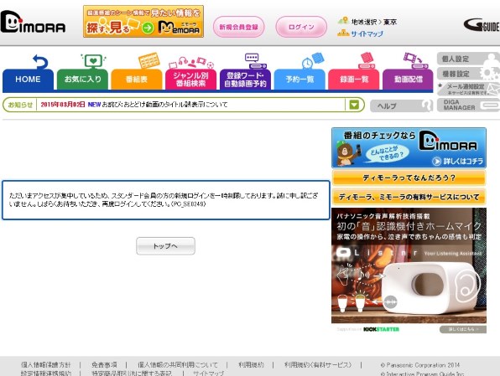Select the 録画一覧 tab

[354, 80]
